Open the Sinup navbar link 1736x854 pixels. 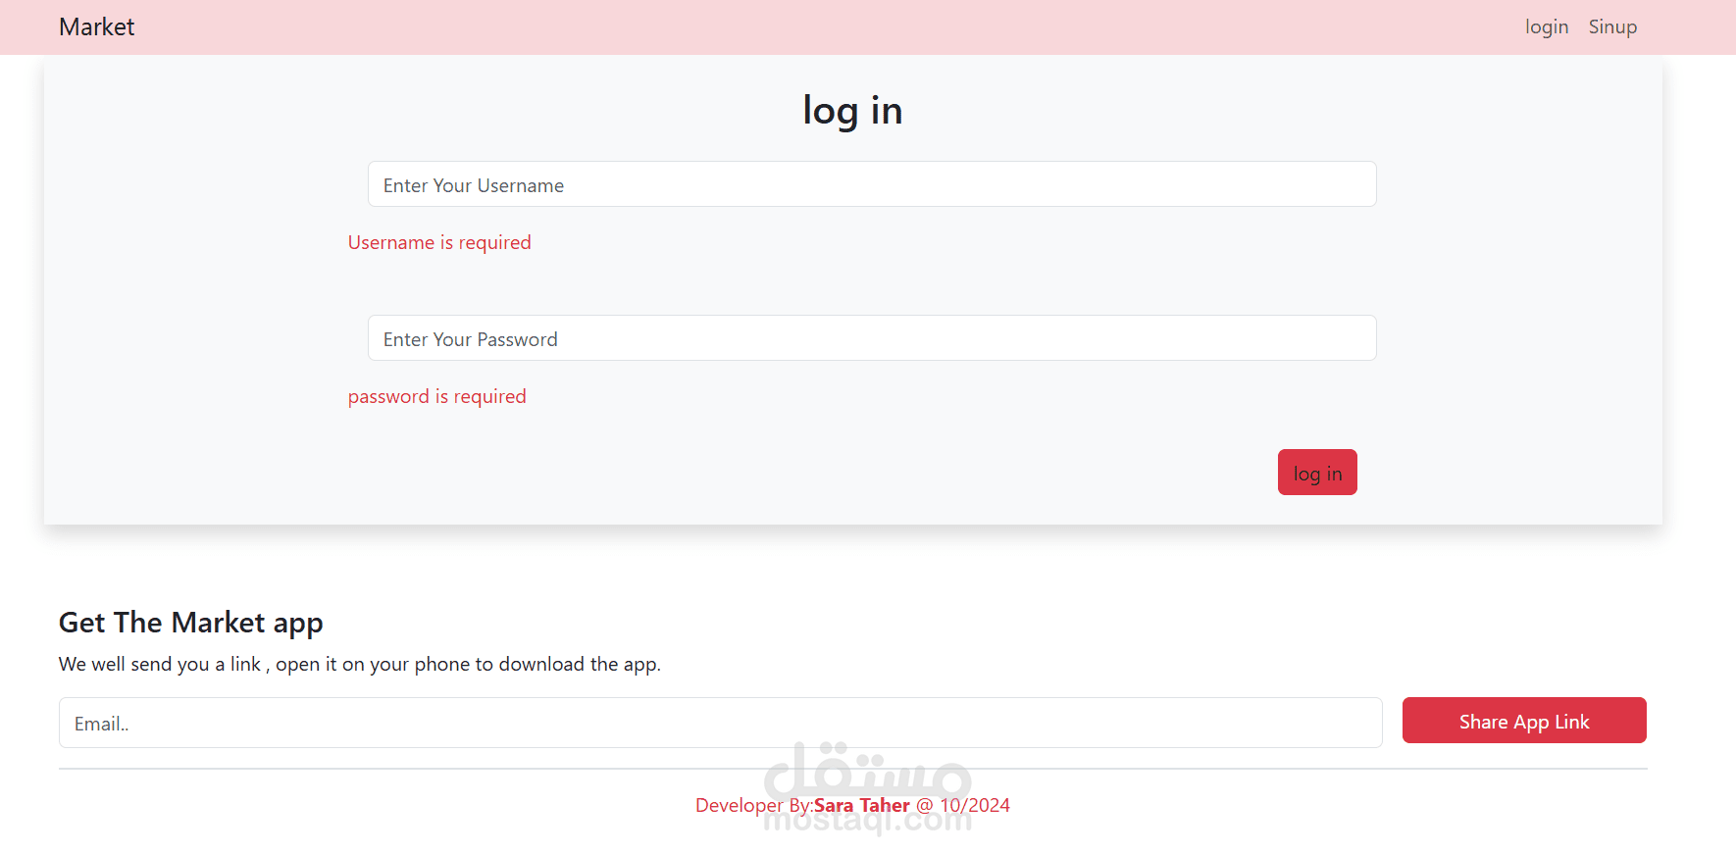1612,26
